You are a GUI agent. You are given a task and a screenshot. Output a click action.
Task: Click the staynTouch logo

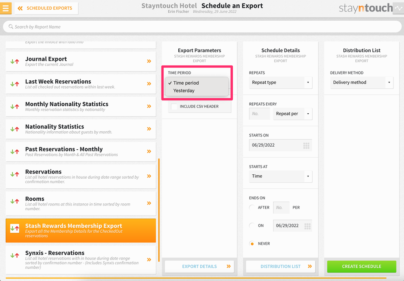click(365, 8)
